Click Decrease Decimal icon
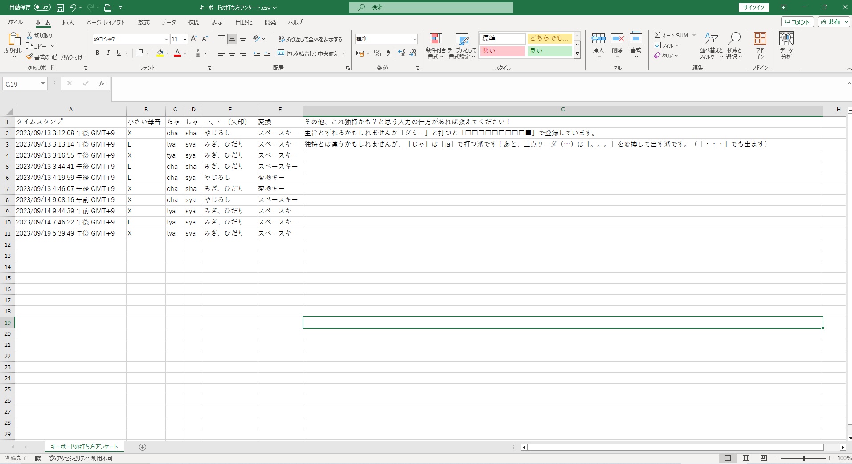The image size is (852, 464). (x=413, y=53)
